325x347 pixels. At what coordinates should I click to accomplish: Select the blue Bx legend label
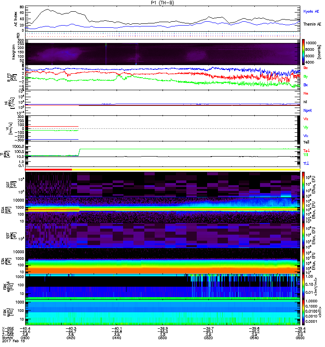pos(305,85)
